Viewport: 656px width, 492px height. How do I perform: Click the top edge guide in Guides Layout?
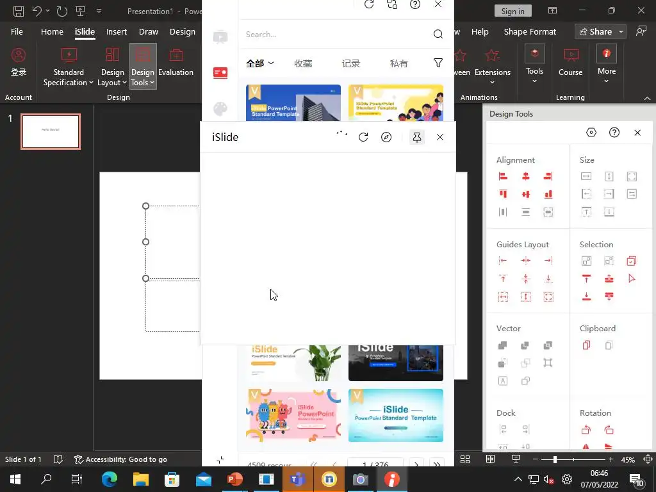click(x=503, y=279)
